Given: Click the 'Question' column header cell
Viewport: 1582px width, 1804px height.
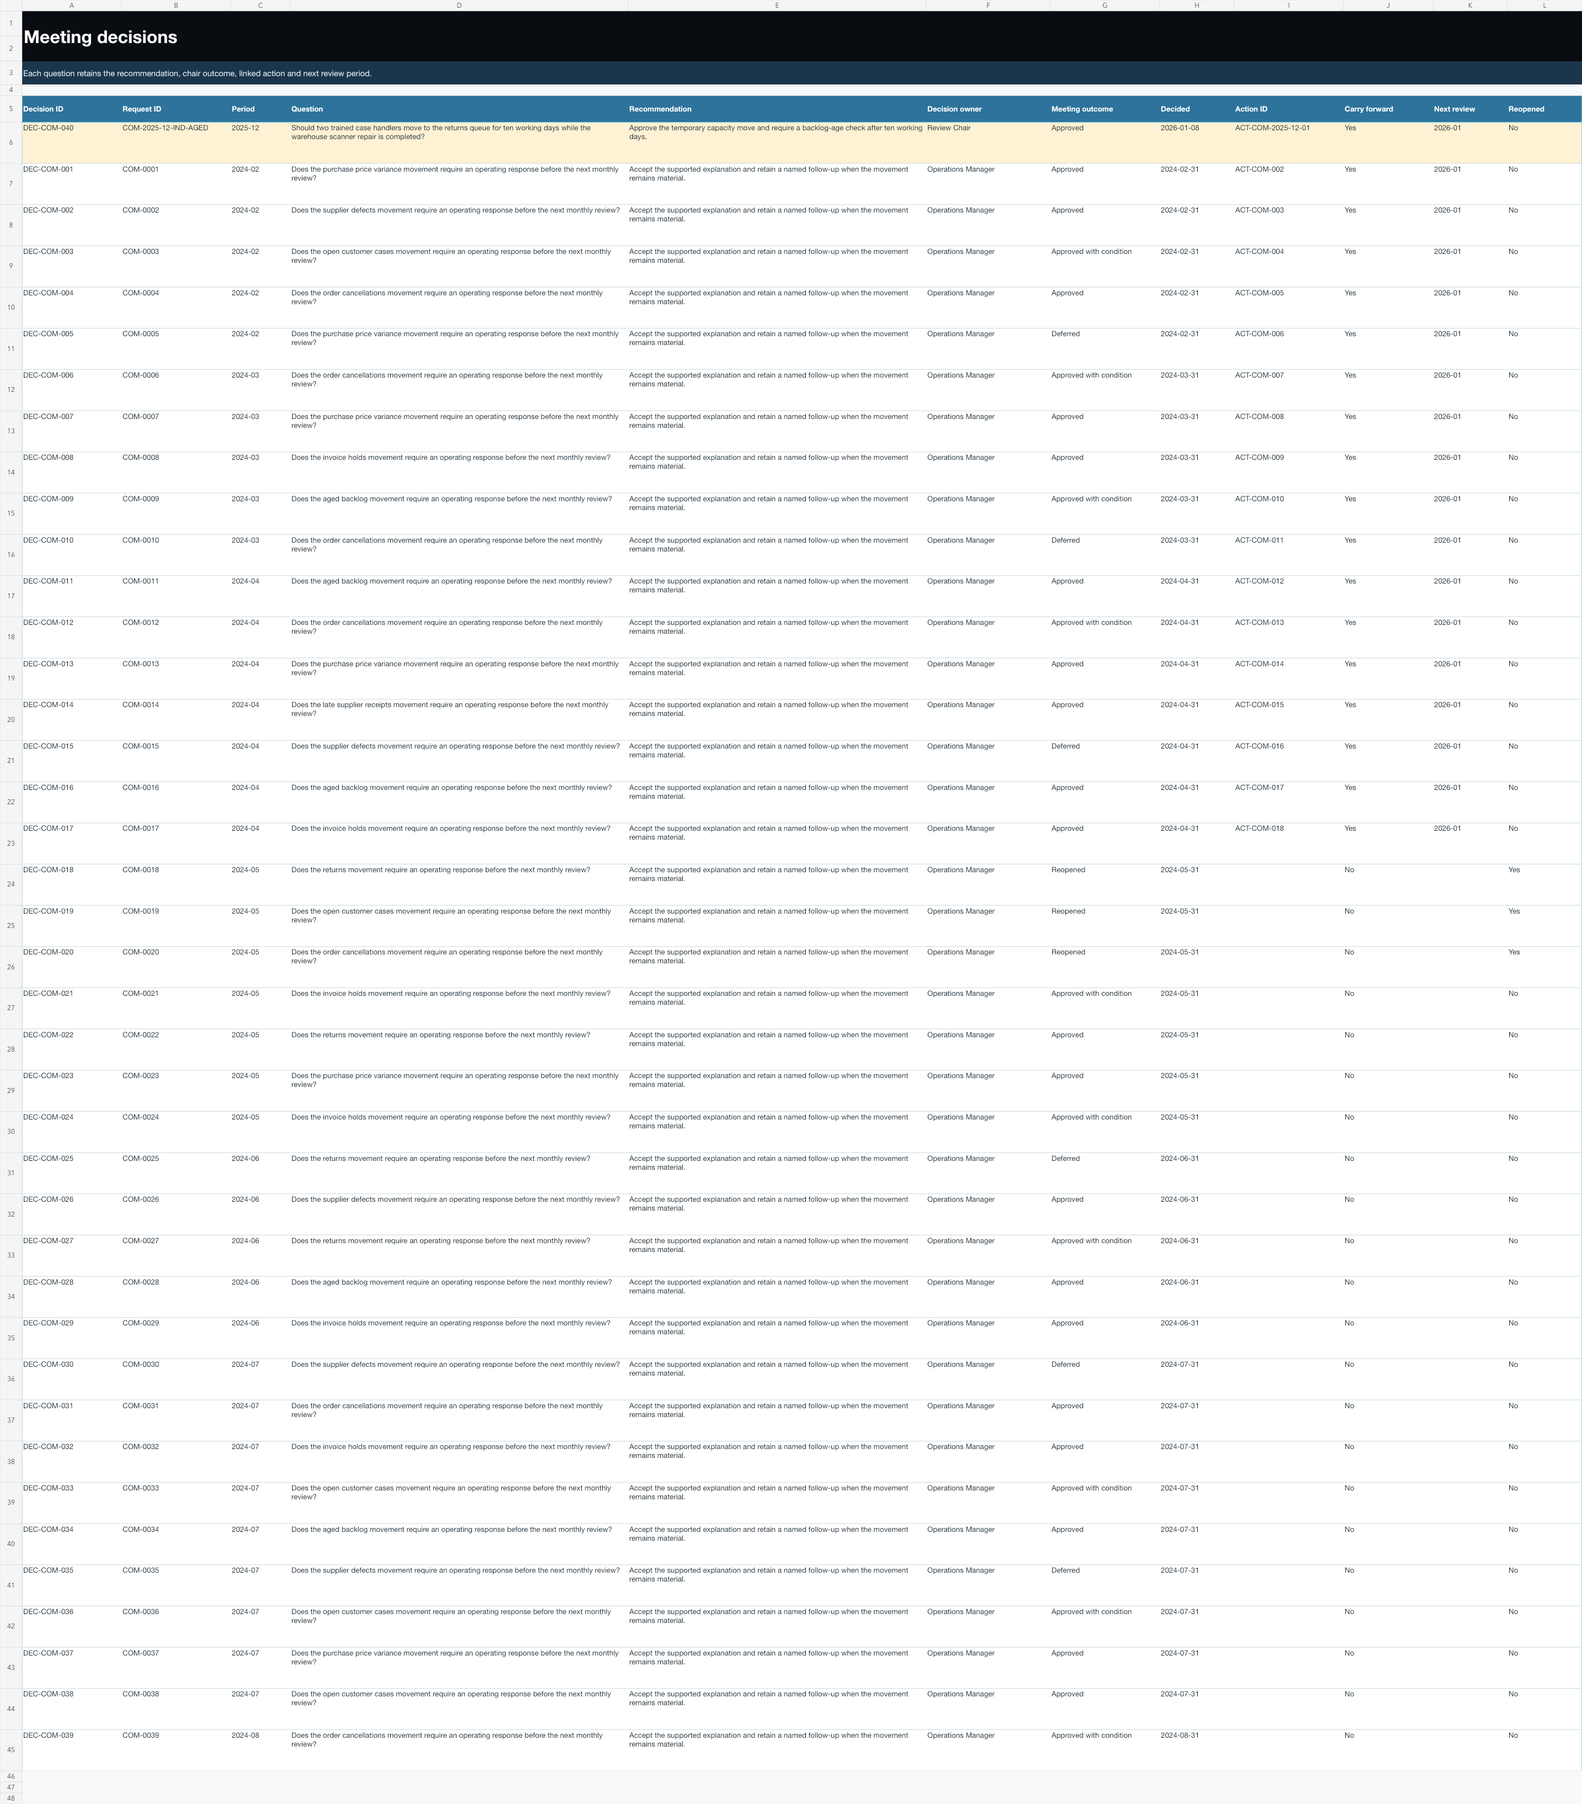Looking at the screenshot, I should click(459, 109).
